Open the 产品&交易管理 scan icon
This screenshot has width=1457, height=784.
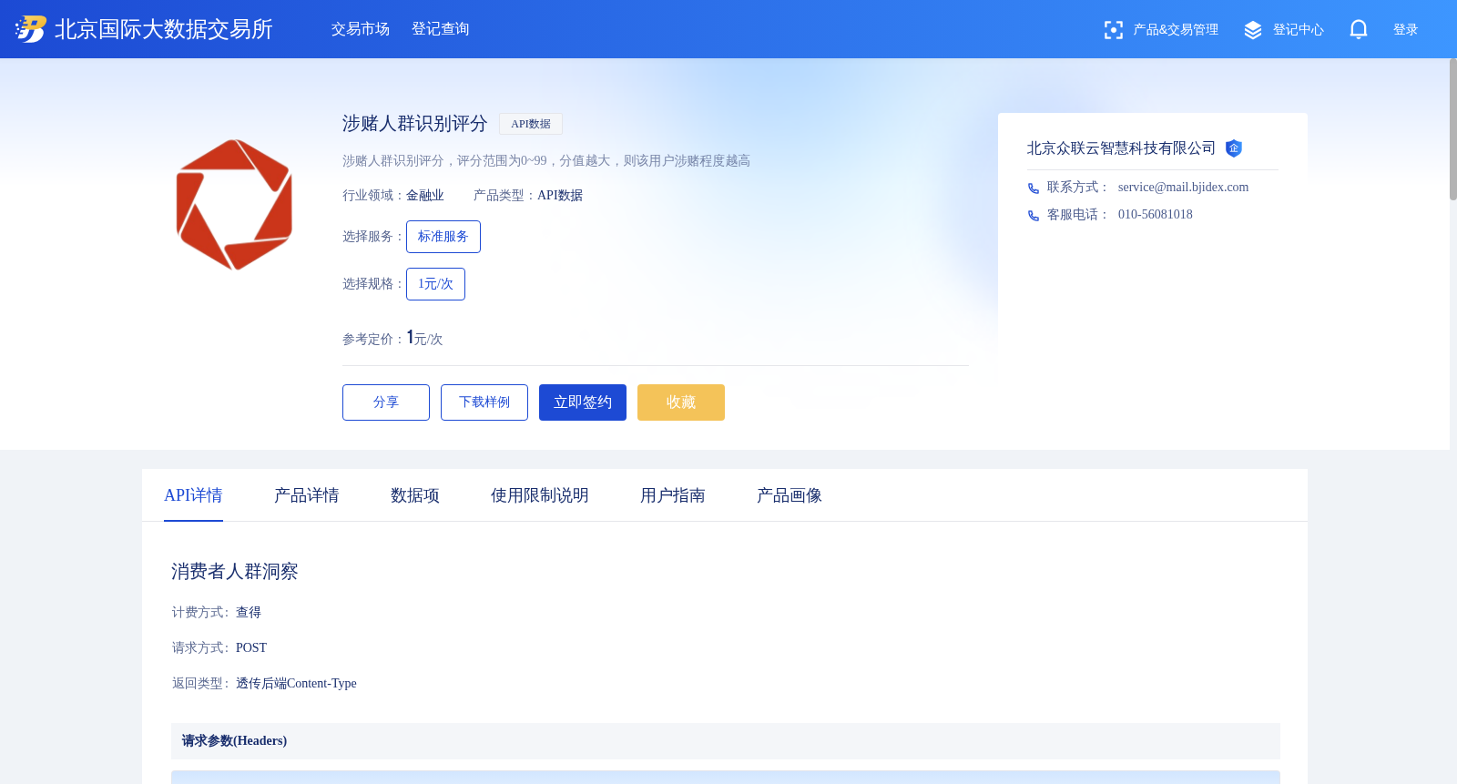(1113, 30)
